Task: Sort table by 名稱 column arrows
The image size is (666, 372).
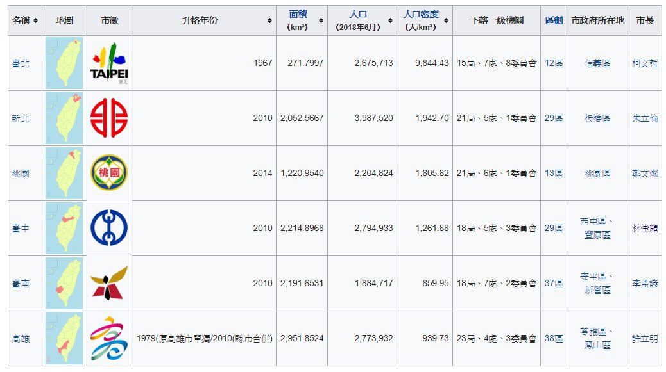Action: tap(35, 20)
